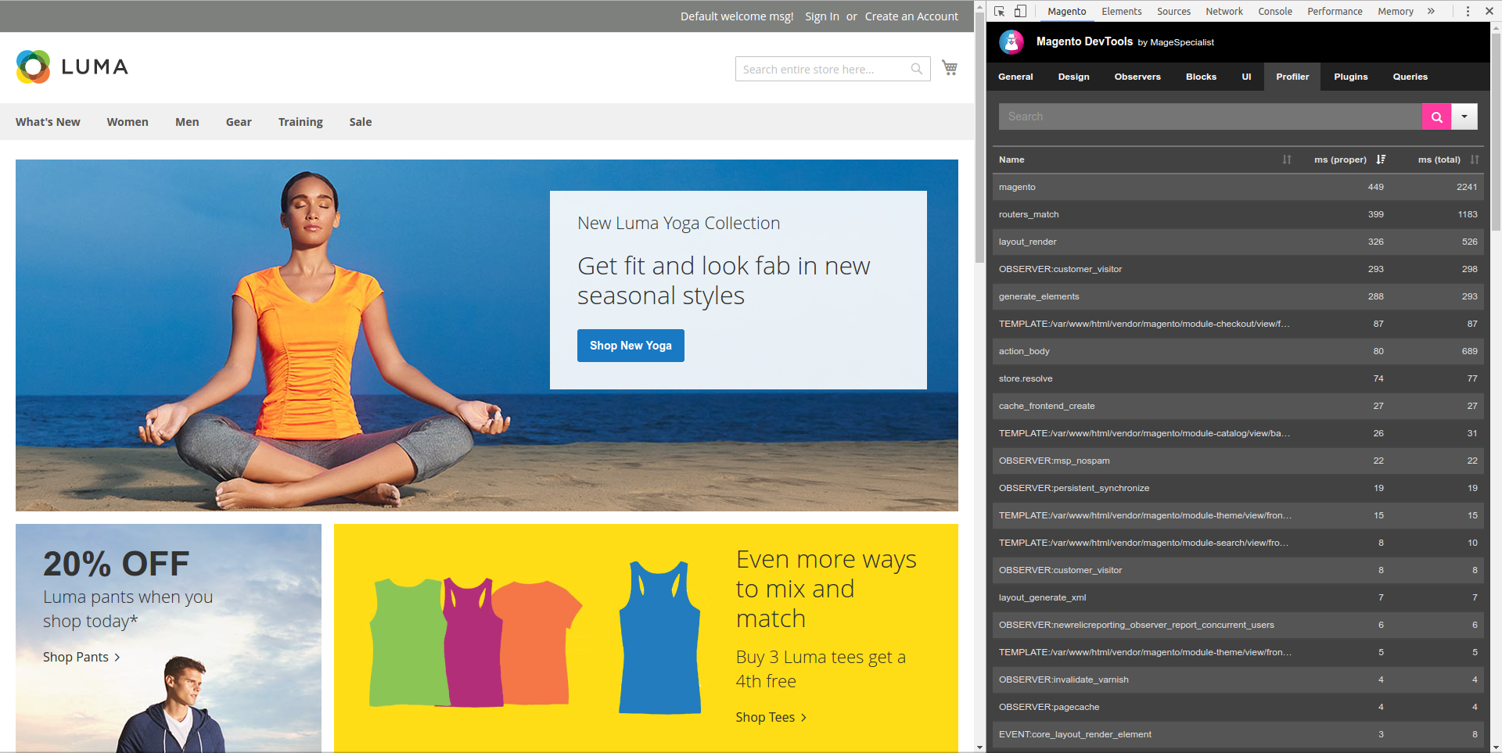Switch to the Console tab
Screen dimensions: 1502x753
click(1275, 11)
